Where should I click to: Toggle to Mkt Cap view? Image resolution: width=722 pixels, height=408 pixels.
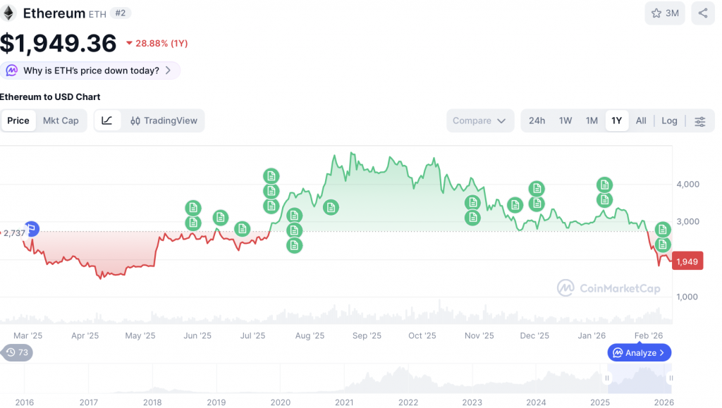(x=61, y=120)
